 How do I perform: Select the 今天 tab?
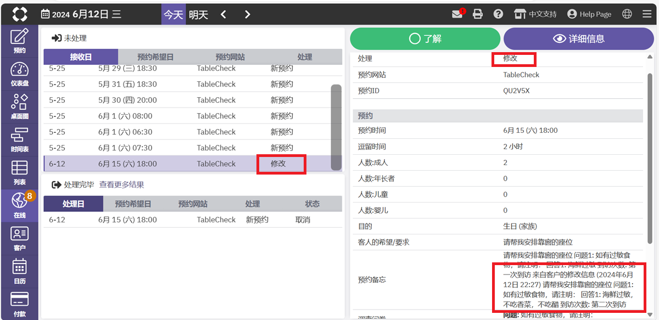(174, 14)
